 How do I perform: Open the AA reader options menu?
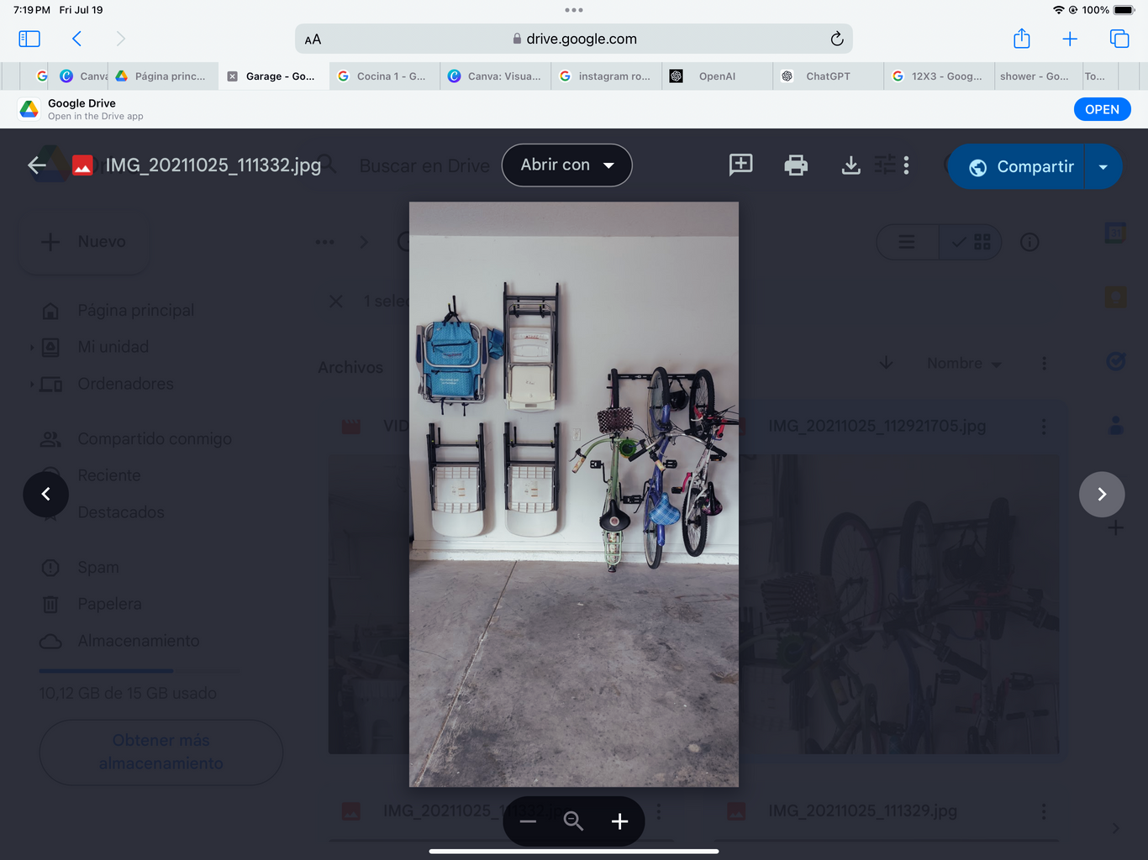[x=313, y=39]
